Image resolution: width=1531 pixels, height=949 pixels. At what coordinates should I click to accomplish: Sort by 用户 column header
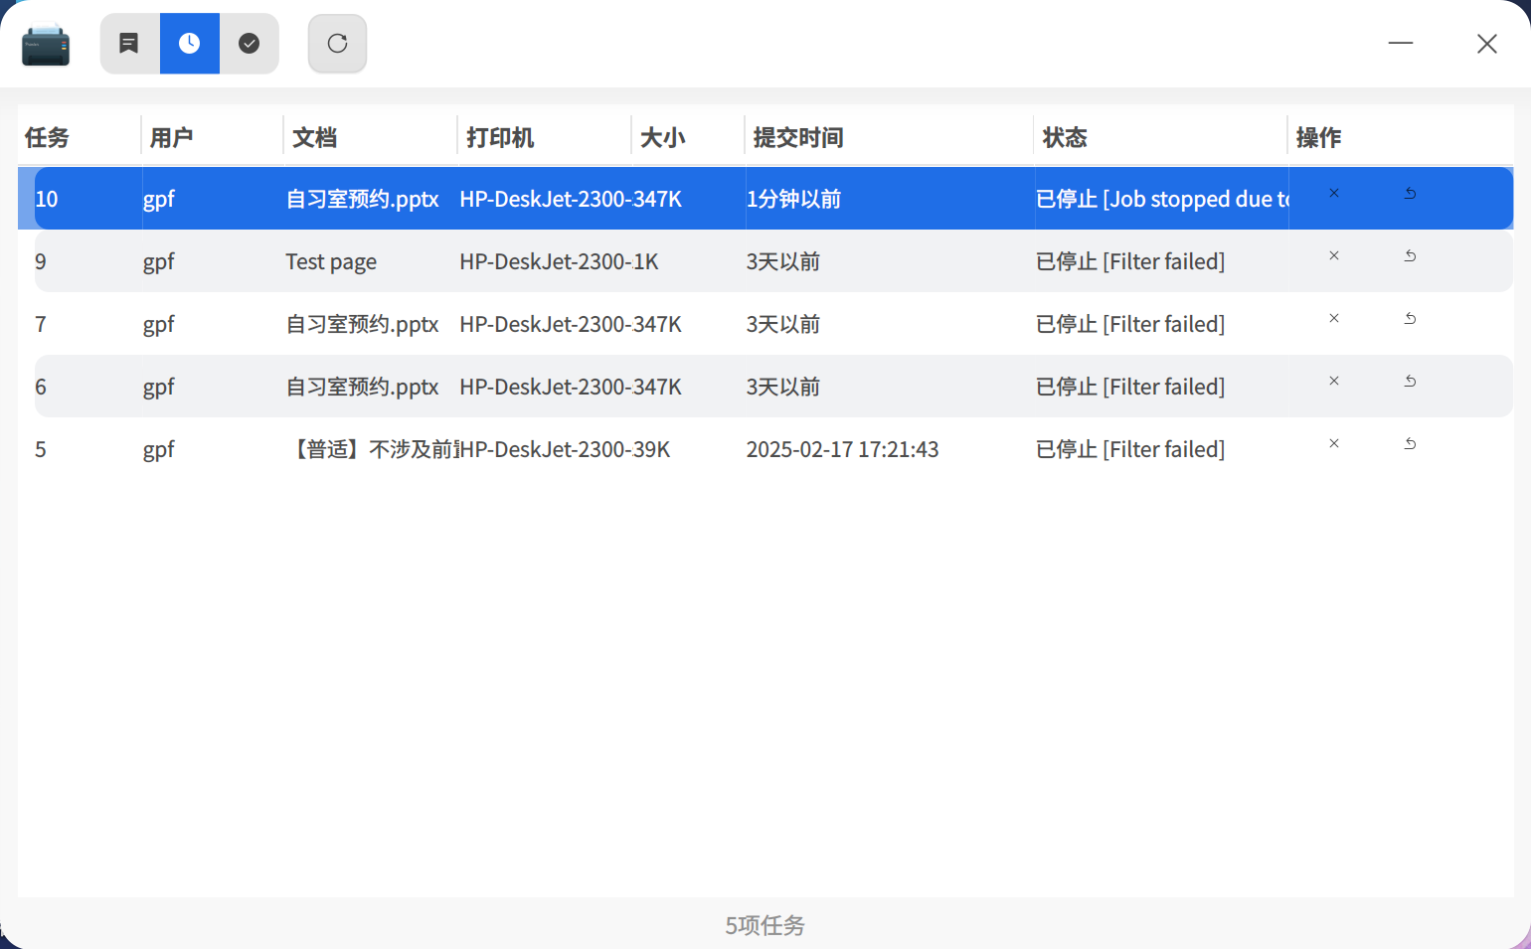pos(212,137)
